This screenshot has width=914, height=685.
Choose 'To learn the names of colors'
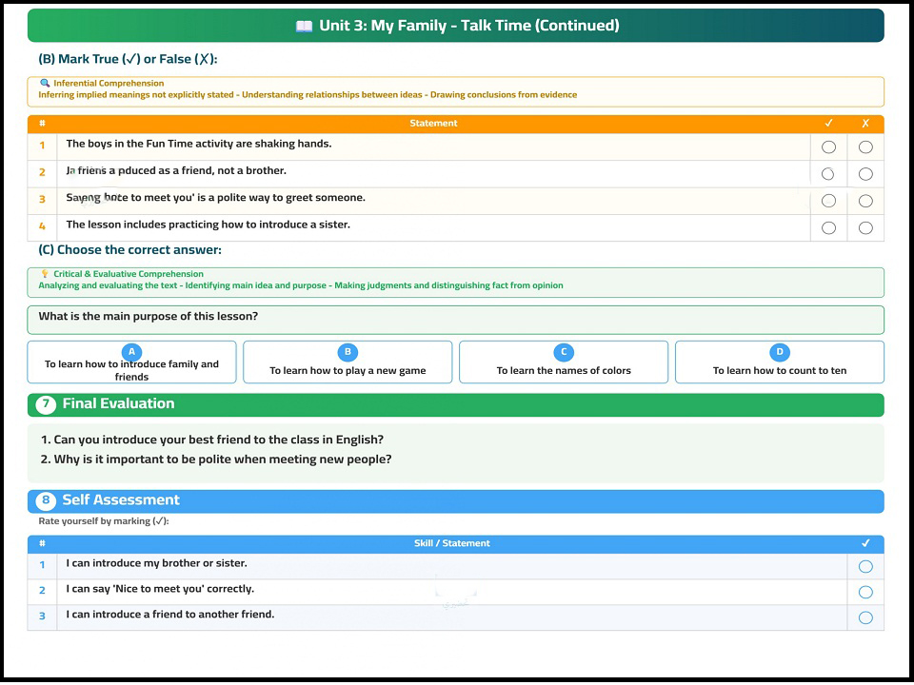click(x=564, y=362)
